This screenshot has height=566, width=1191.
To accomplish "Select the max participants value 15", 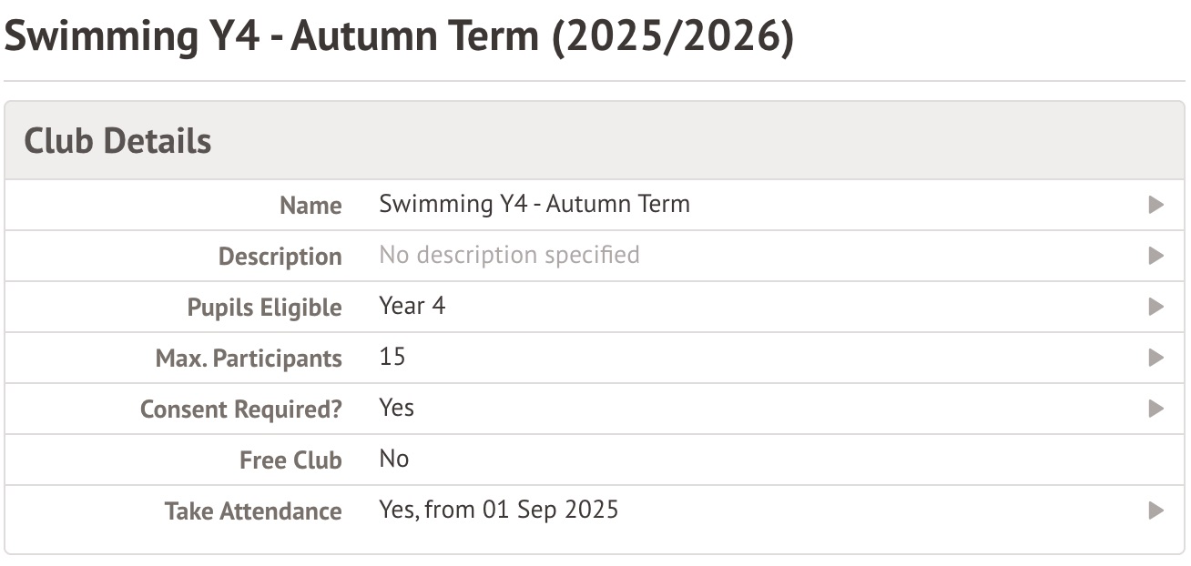I will click(x=392, y=357).
